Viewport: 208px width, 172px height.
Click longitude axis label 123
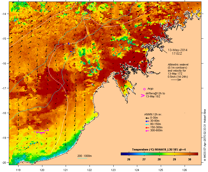pos(113,170)
